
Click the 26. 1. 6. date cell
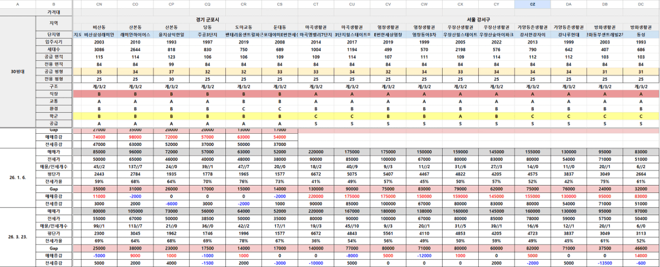click(x=17, y=177)
